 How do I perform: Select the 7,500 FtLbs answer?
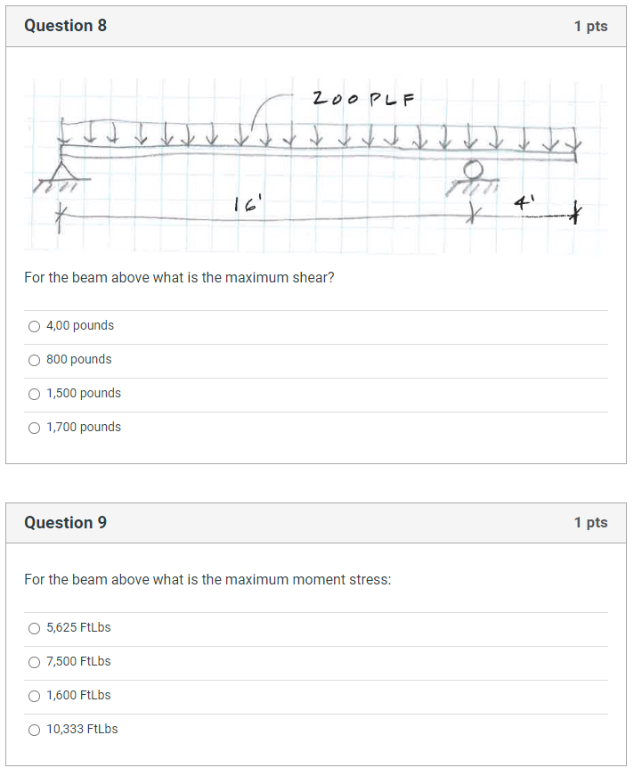34,661
